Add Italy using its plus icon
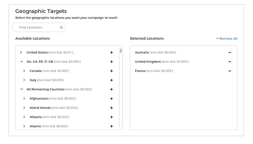253x144 pixels. point(111,80)
